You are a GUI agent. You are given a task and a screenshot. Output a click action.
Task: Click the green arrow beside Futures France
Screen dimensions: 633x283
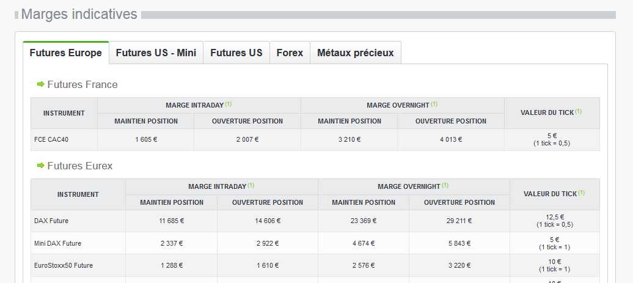point(41,84)
